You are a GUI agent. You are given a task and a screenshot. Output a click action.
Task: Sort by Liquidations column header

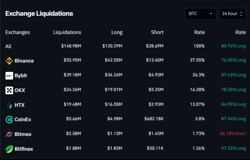click(67, 32)
